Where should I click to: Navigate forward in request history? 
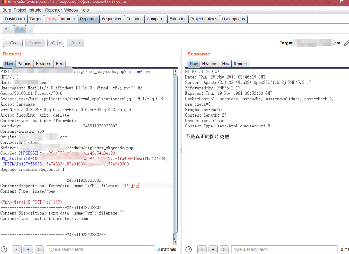(73, 43)
